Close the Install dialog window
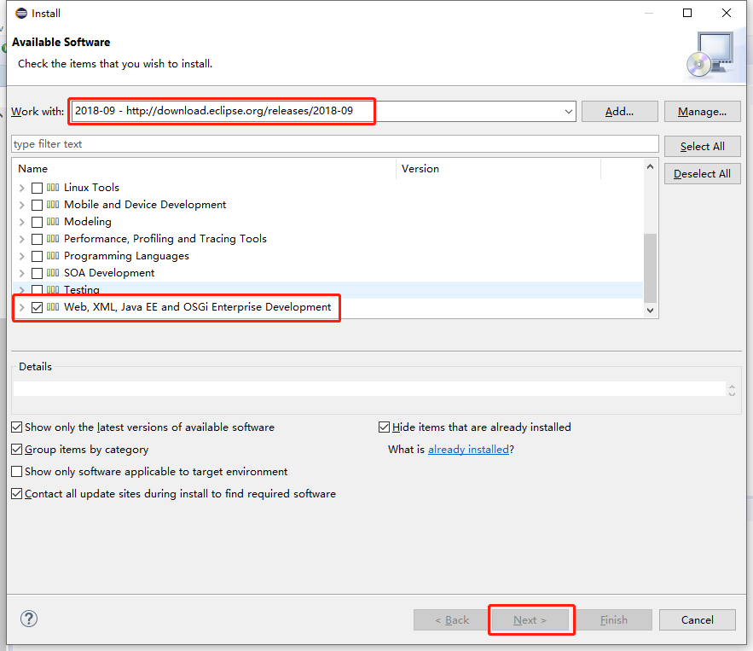The height and width of the screenshot is (651, 753). coord(727,13)
